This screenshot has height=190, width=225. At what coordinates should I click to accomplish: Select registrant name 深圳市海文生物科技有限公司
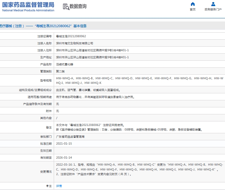(x=74, y=43)
